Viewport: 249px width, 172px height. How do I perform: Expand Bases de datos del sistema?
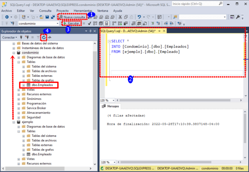click(x=14, y=43)
